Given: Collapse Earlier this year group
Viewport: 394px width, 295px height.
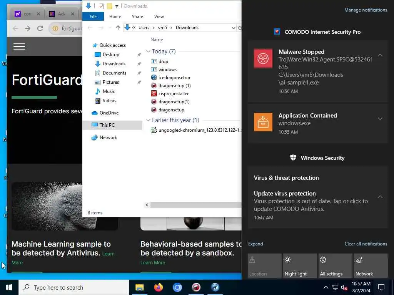Looking at the screenshot, I should coord(148,120).
